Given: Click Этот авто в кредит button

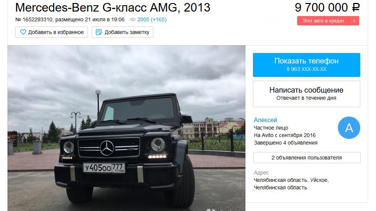Looking at the screenshot, I should tap(323, 21).
